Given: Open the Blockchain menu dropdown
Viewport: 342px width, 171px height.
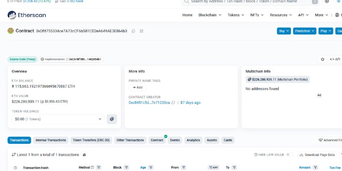Looking at the screenshot, I should click(210, 15).
